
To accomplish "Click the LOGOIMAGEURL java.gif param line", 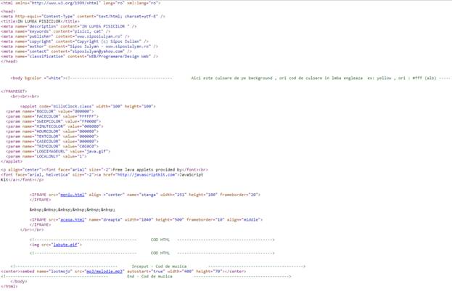I will [x=58, y=151].
